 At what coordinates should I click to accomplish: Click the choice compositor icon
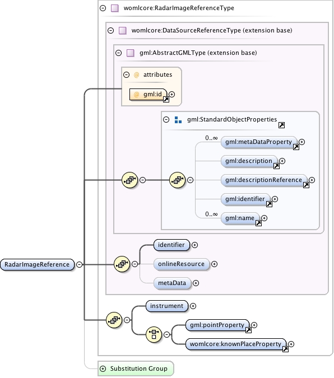click(154, 335)
